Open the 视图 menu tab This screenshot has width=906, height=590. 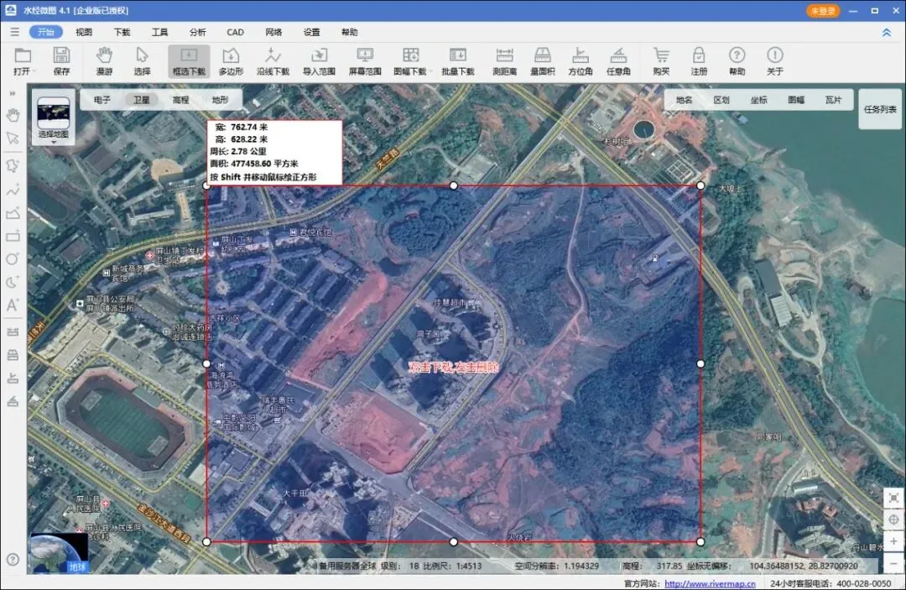(x=84, y=32)
